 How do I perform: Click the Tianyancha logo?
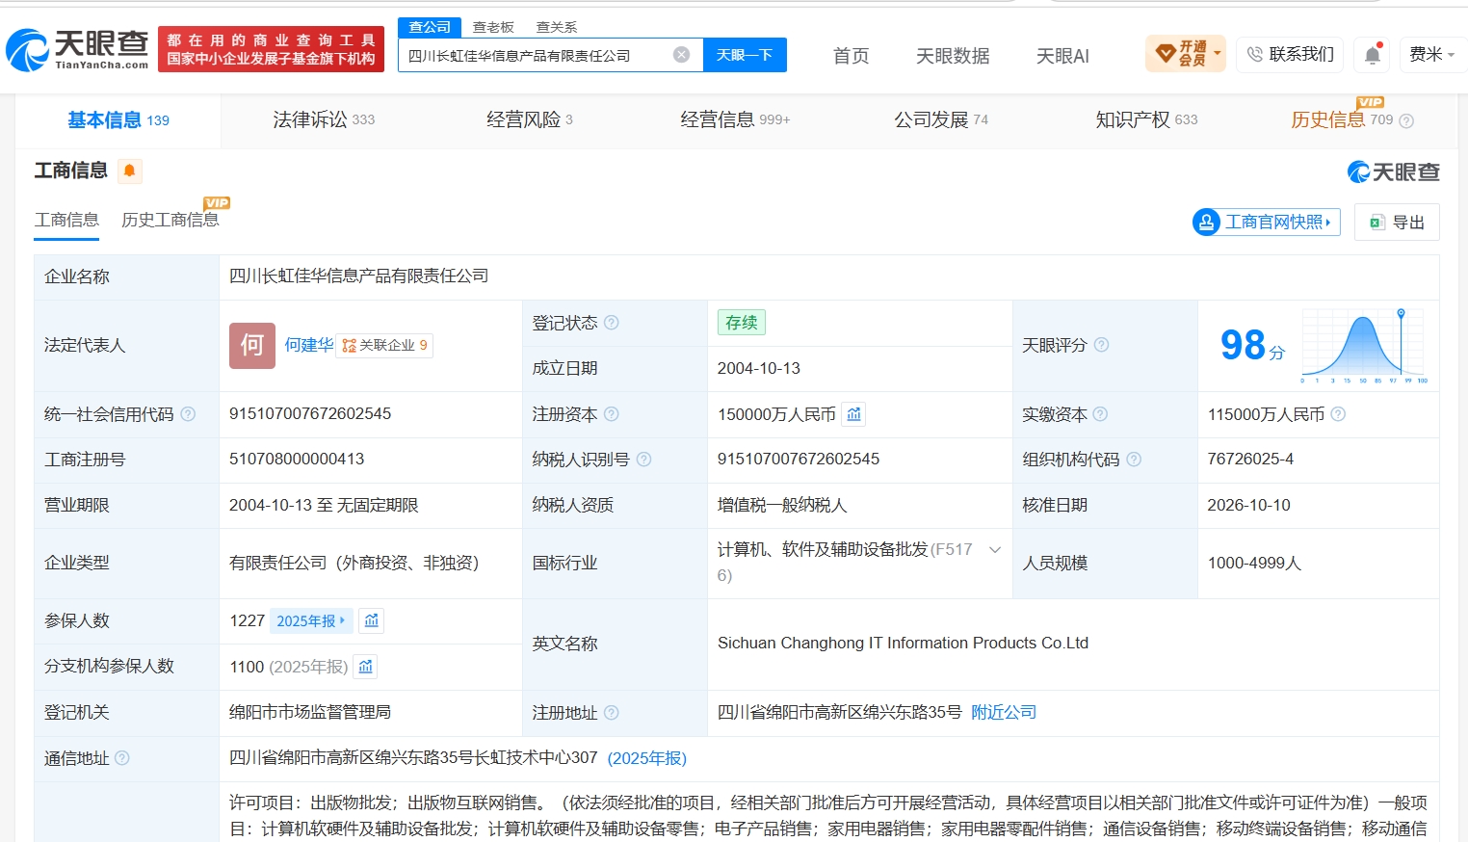tap(78, 49)
